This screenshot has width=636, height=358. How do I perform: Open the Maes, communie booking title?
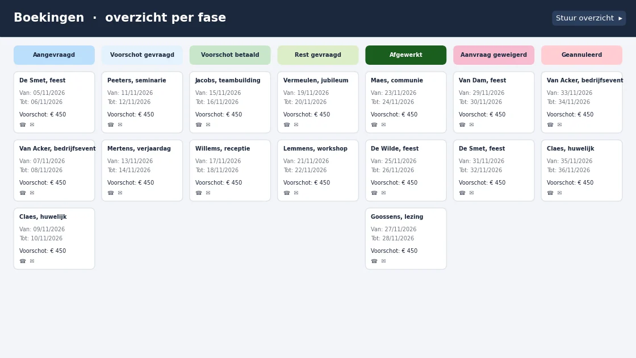pyautogui.click(x=397, y=80)
